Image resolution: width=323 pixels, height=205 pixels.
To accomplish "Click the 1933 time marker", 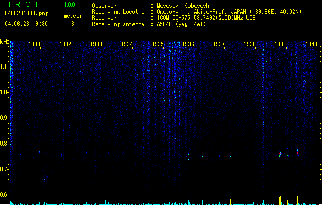I will coord(96,44).
